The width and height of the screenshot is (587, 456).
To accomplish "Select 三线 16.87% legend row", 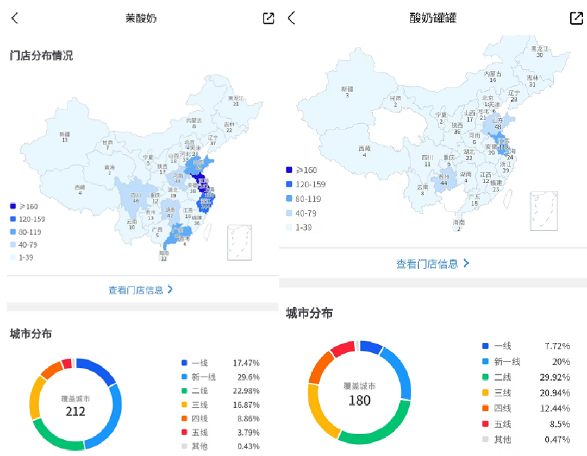I will [221, 404].
